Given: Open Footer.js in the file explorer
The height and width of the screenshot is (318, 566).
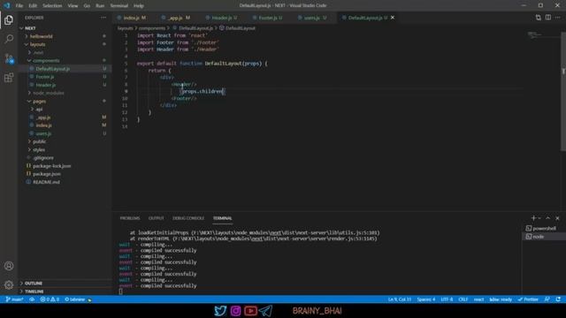Looking at the screenshot, I should [x=45, y=77].
